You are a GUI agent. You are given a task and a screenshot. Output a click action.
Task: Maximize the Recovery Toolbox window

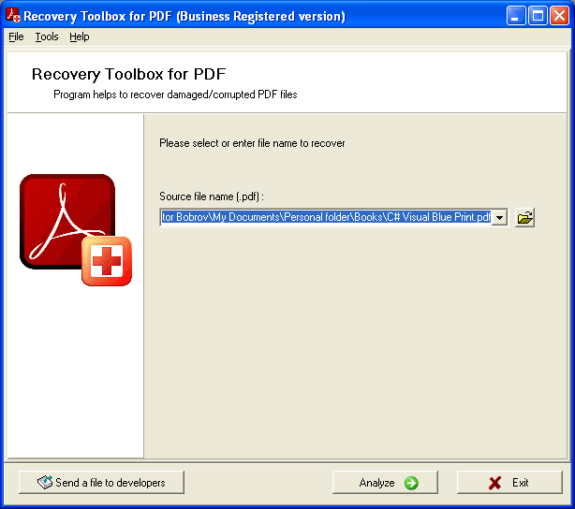coord(538,16)
